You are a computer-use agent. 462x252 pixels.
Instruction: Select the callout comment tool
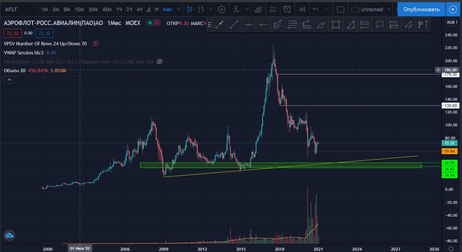tap(379, 25)
